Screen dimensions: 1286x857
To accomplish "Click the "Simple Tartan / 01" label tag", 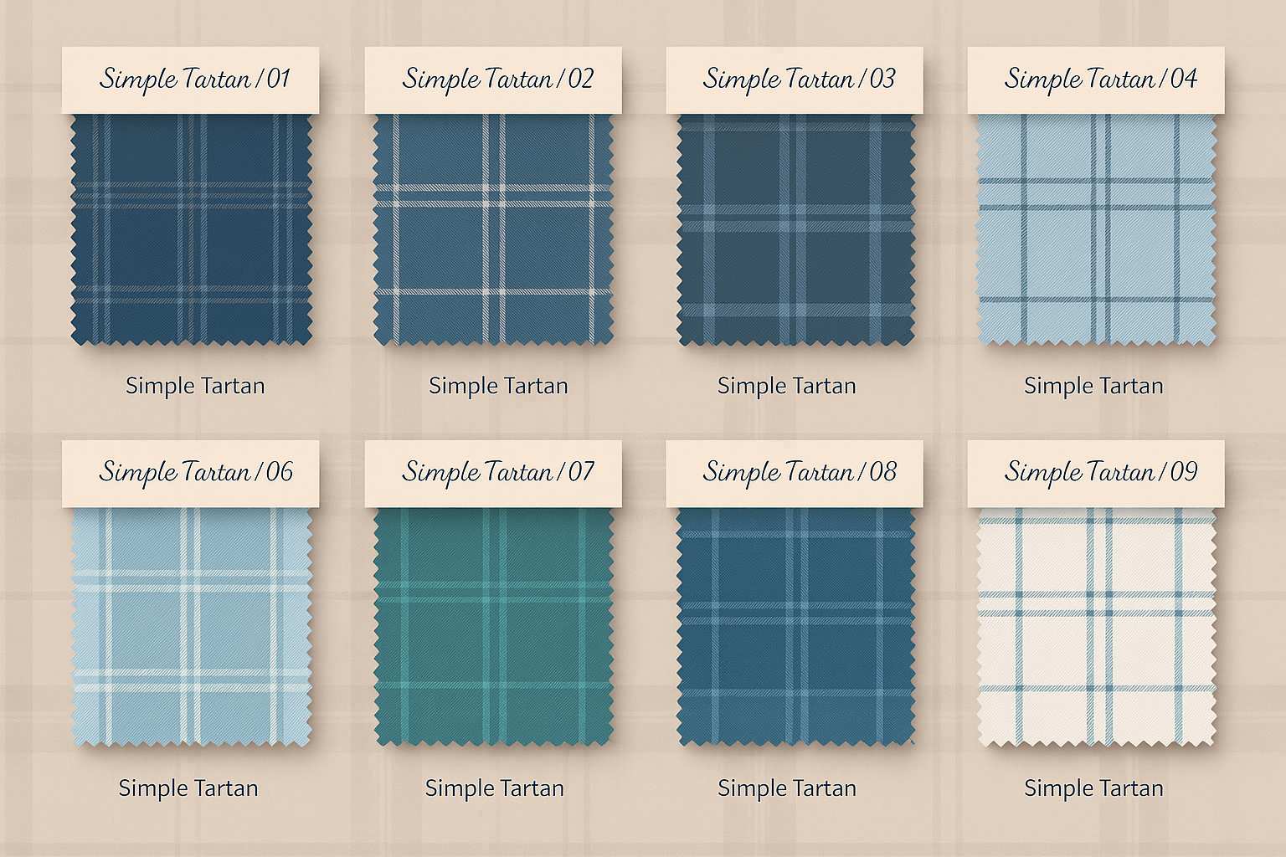I will 191,80.
